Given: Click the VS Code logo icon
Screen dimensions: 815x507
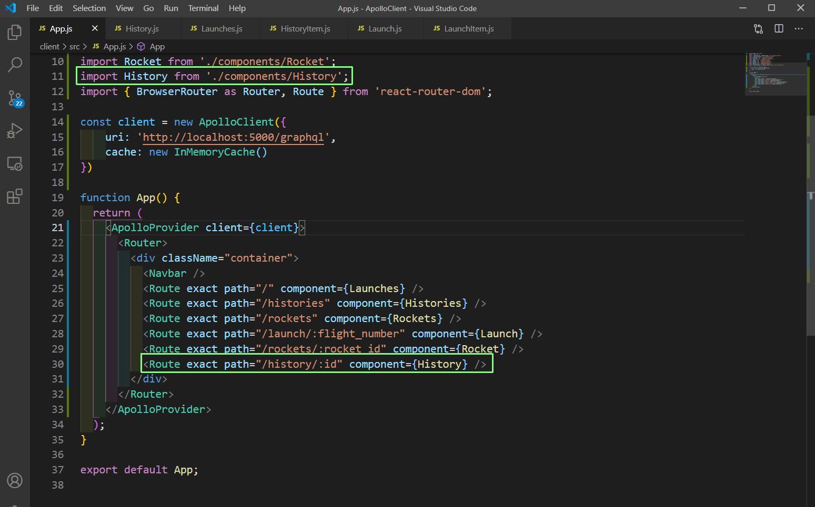Looking at the screenshot, I should click(x=11, y=8).
